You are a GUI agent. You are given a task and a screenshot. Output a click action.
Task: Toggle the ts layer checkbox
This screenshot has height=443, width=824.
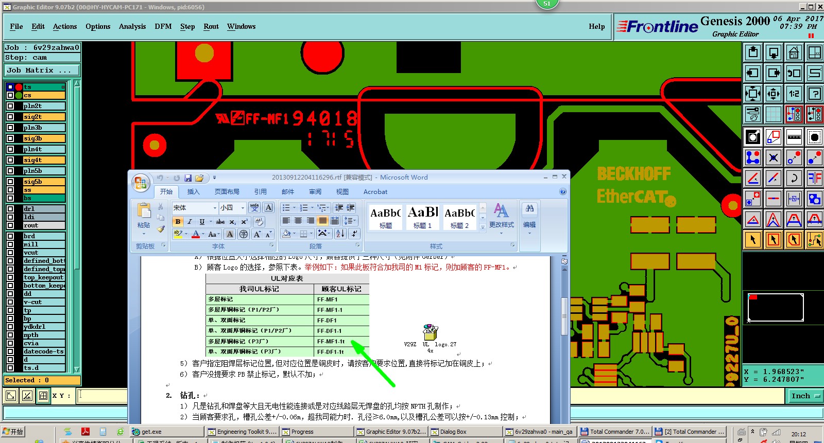coord(10,87)
